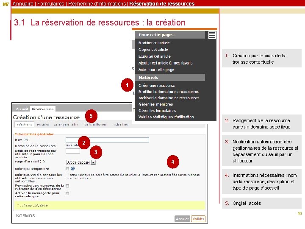This screenshot has width=305, height=229.
Task: Switch to the Accueil tab
Action: [22, 109]
